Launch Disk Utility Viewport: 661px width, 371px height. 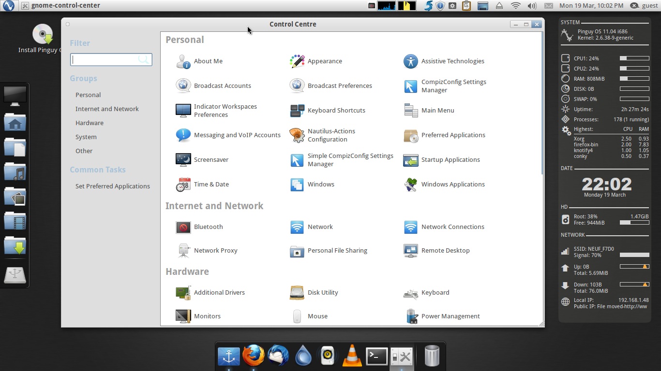pos(314,292)
